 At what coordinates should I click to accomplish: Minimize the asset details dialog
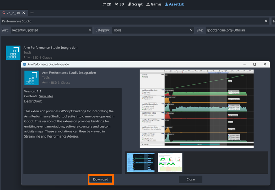pyautogui.click(x=244, y=64)
